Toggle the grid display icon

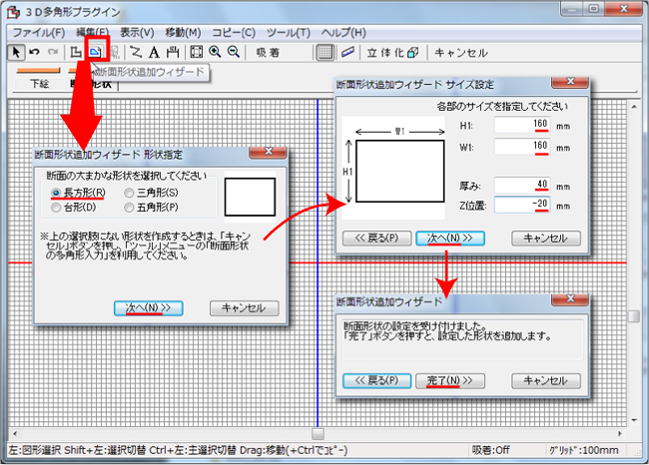click(x=324, y=52)
